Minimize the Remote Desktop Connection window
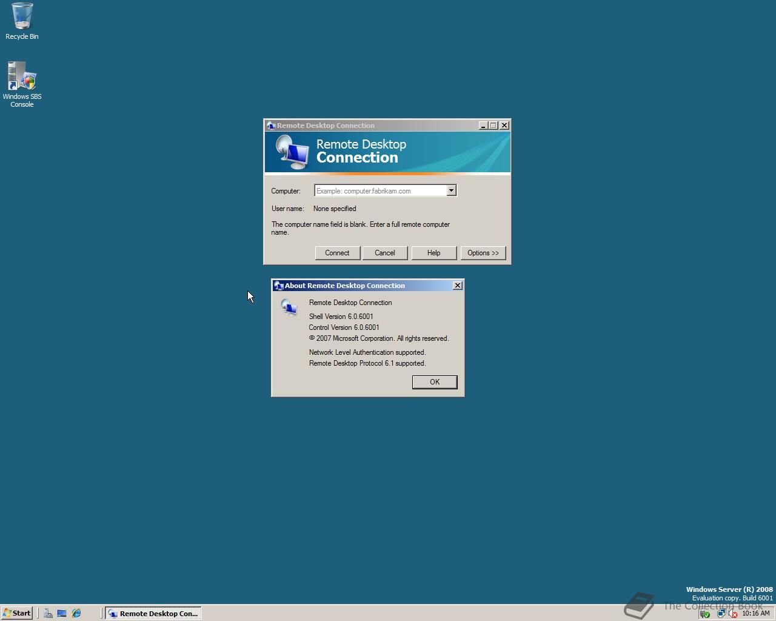 point(483,126)
